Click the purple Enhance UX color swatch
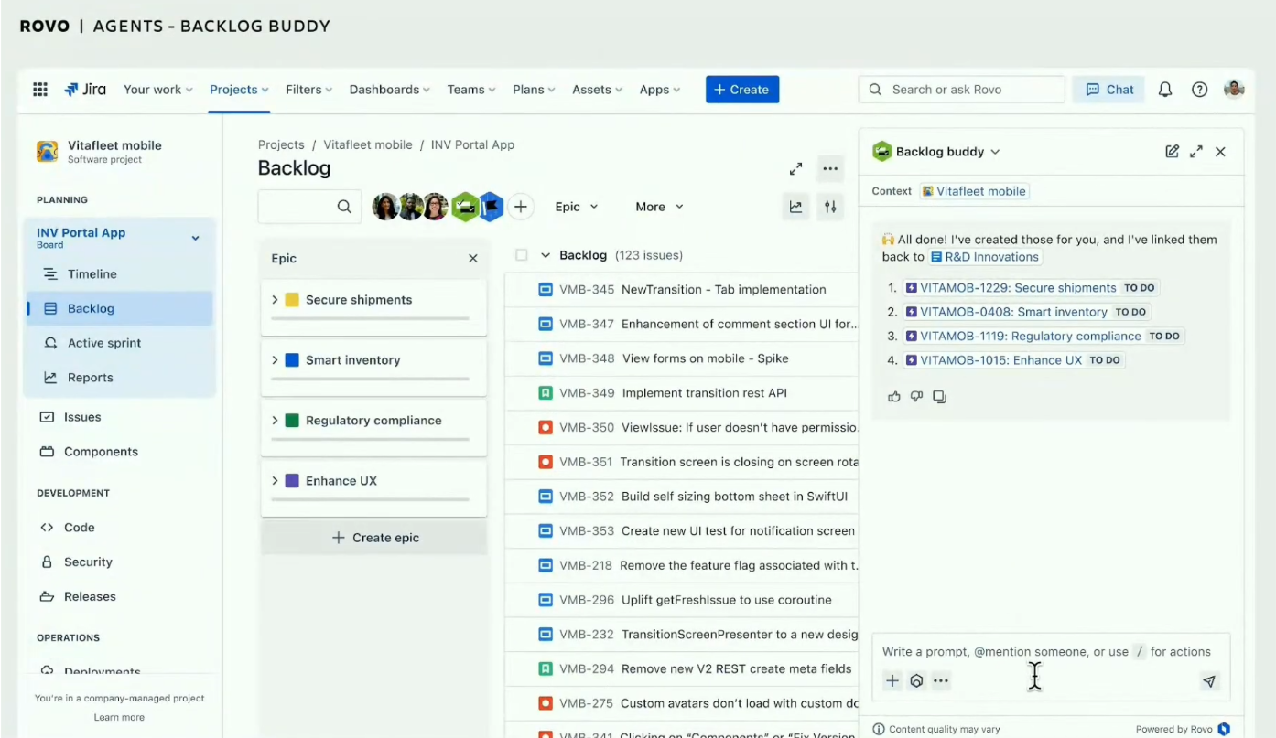1276x738 pixels. (x=292, y=481)
